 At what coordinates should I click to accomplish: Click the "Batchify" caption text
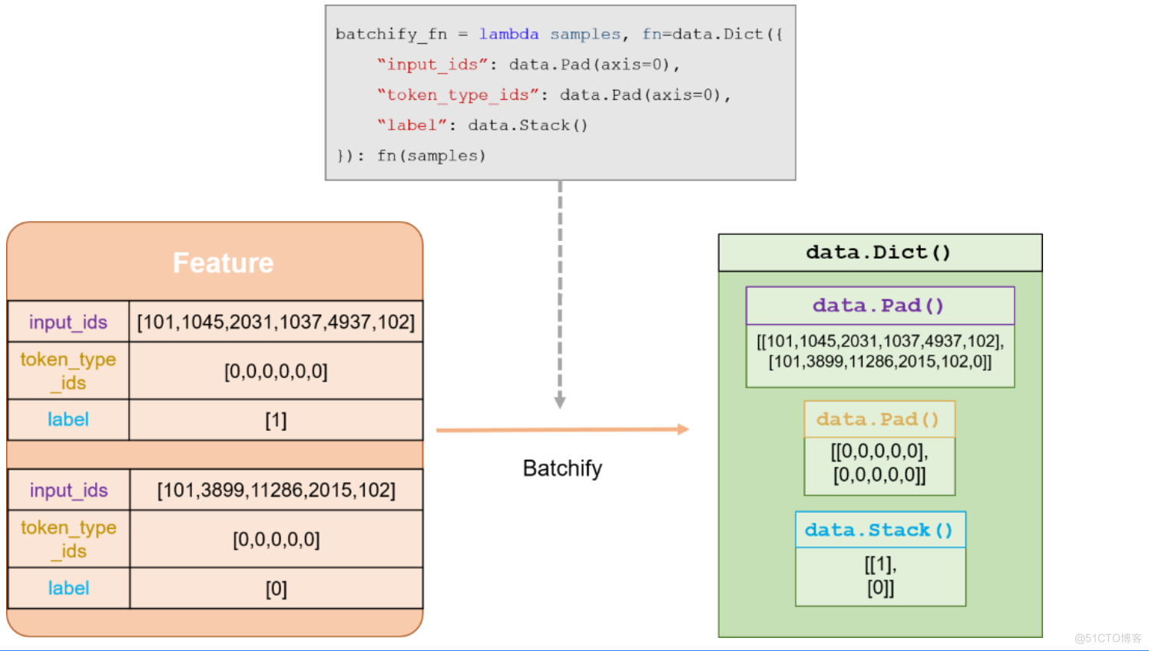tap(562, 468)
